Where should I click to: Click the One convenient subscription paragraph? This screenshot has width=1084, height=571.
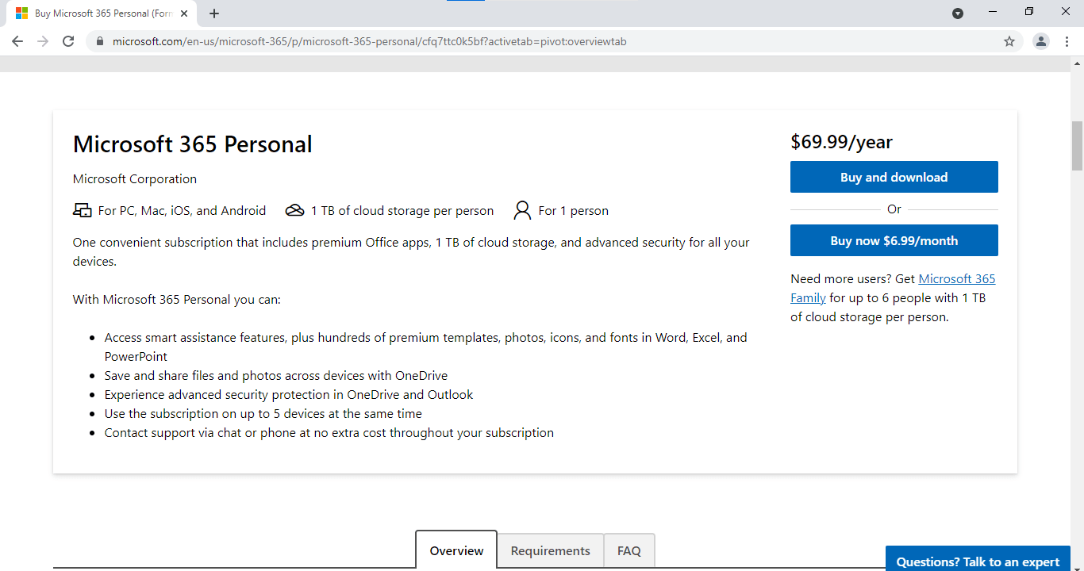pyautogui.click(x=411, y=251)
